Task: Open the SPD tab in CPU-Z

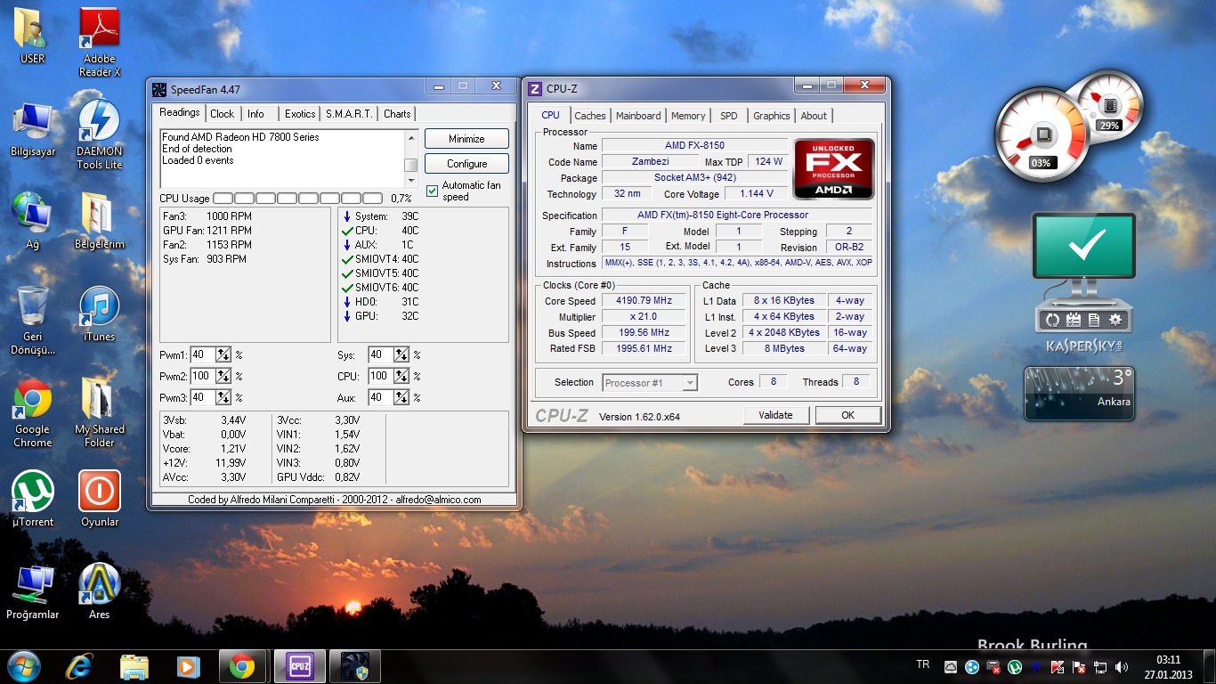Action: pyautogui.click(x=729, y=116)
